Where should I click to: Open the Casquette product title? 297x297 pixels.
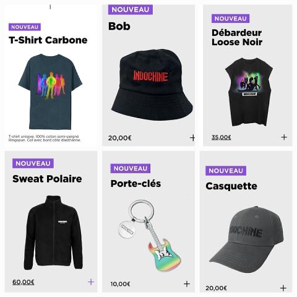click(231, 186)
